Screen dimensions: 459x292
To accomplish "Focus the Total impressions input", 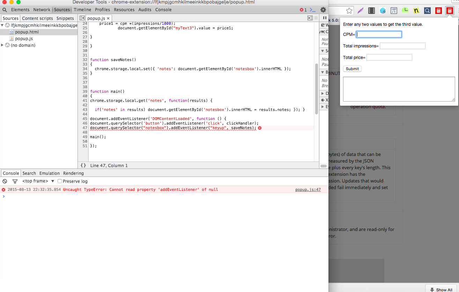I will point(402,46).
